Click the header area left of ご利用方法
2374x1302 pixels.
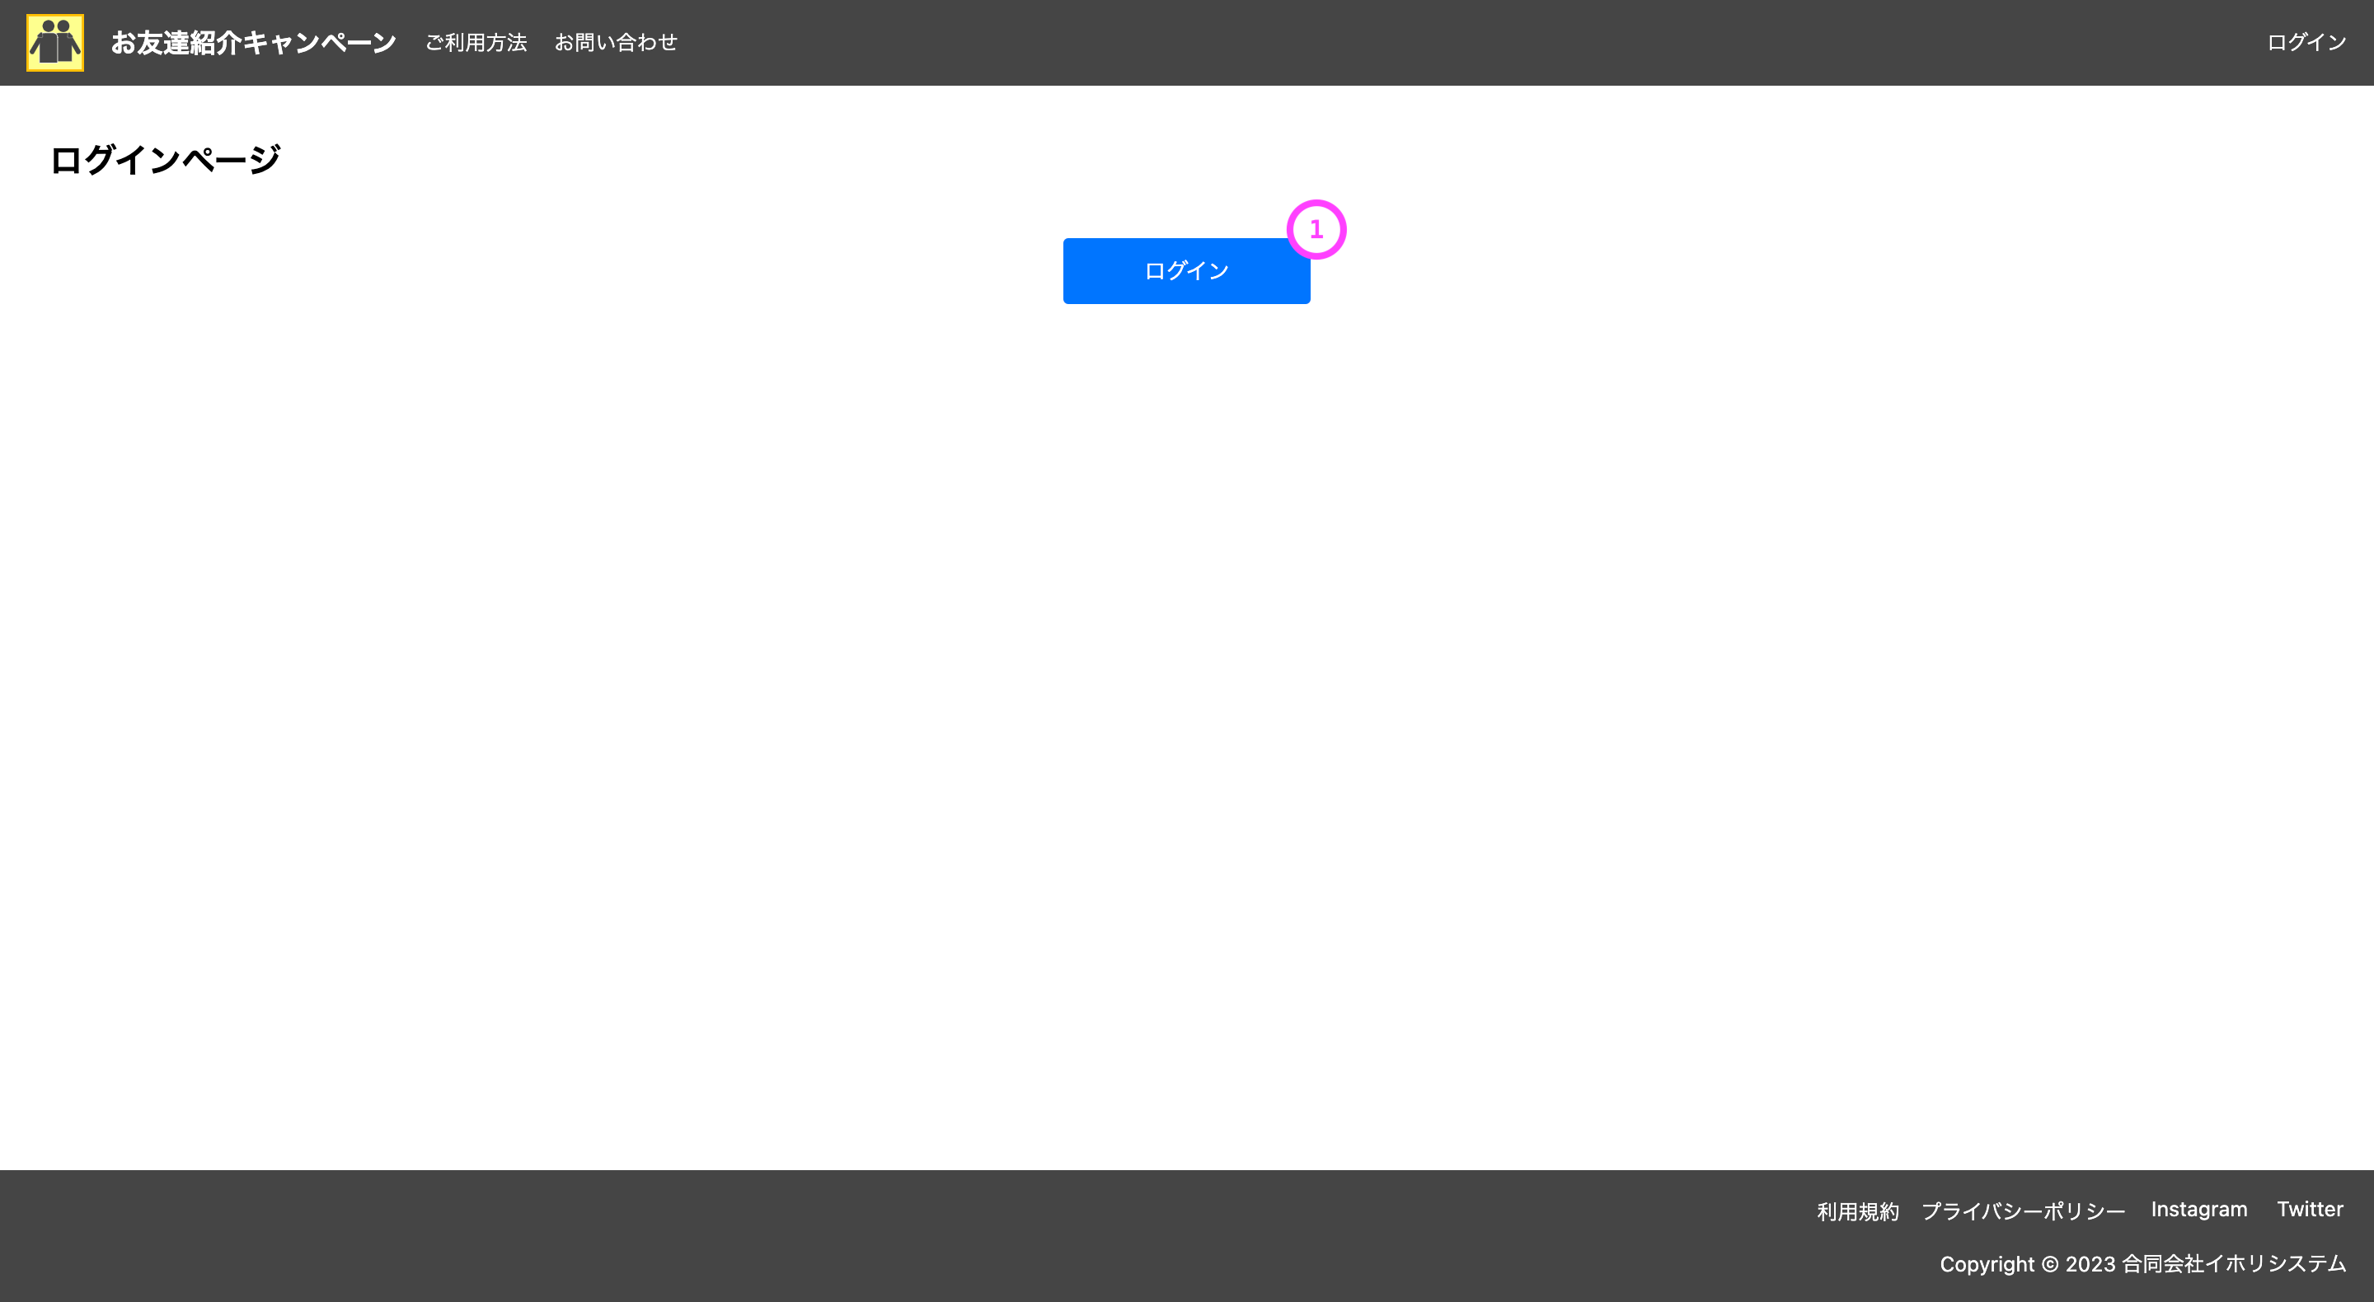click(x=411, y=41)
